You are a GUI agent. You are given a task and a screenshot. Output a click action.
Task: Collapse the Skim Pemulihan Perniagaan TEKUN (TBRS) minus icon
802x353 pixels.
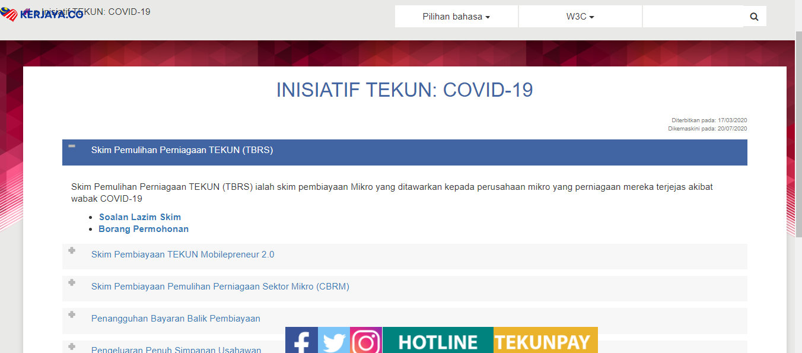72,146
